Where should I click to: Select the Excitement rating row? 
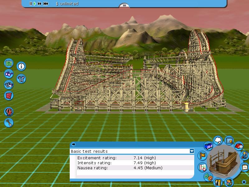(x=135, y=158)
